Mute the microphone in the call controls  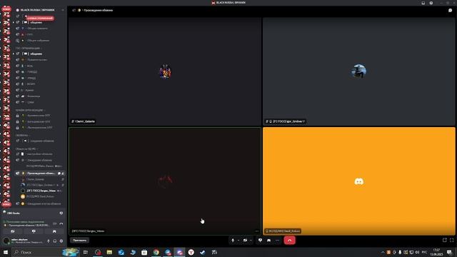pyautogui.click(x=233, y=241)
